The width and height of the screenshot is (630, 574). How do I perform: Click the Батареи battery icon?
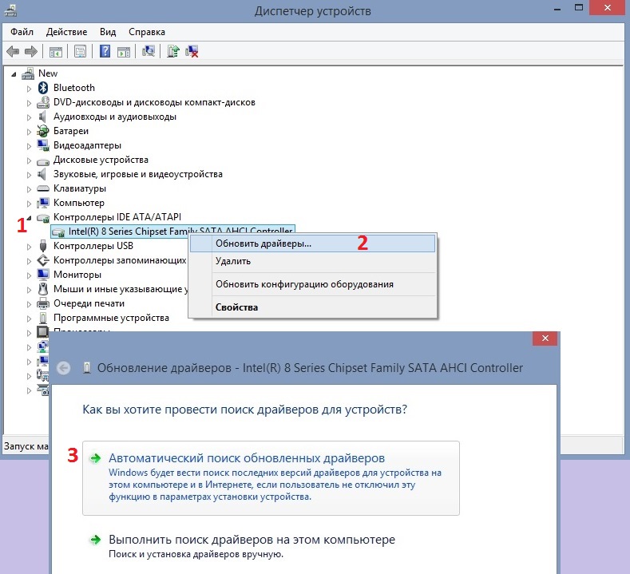43,131
